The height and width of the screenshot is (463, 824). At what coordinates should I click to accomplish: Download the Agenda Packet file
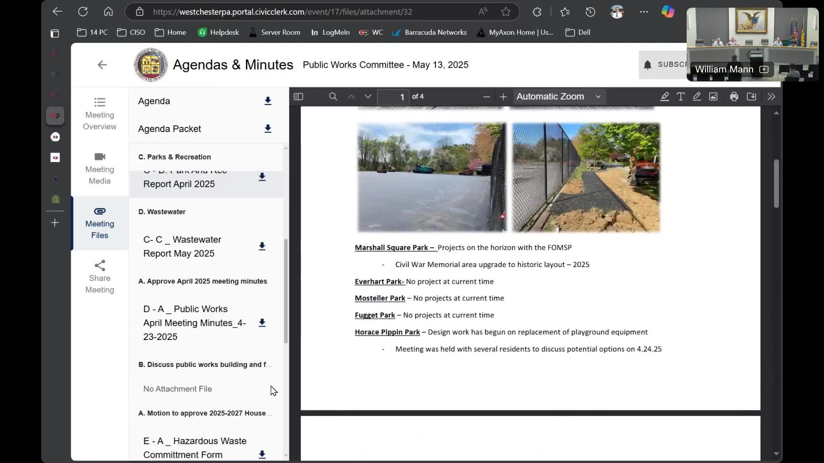click(x=268, y=129)
